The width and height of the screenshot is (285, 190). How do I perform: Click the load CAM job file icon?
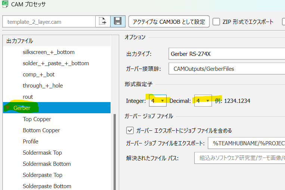click(102, 22)
